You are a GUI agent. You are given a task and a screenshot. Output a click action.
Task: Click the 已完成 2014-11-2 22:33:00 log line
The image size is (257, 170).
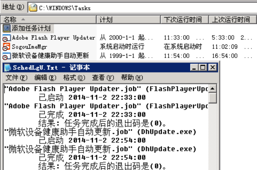point(92,114)
